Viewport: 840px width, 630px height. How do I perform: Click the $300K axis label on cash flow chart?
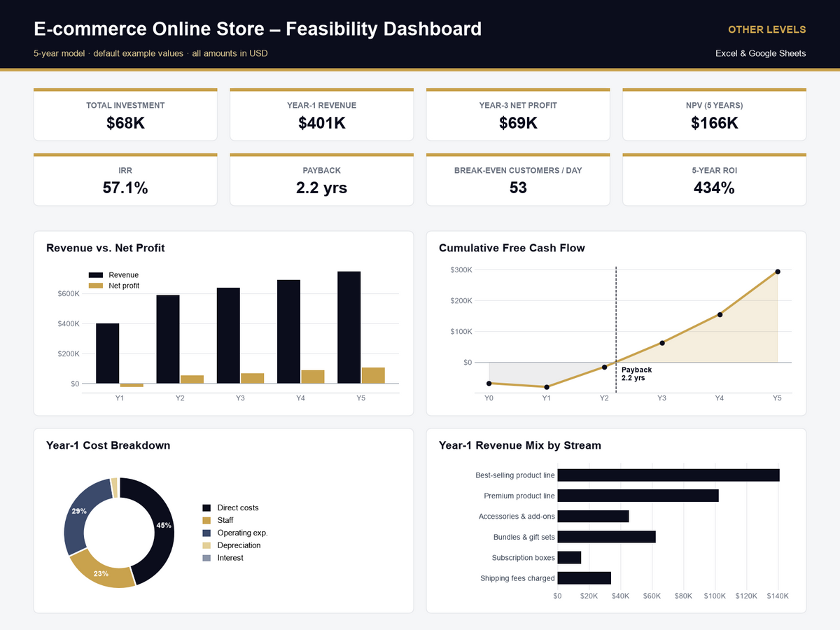tap(461, 269)
